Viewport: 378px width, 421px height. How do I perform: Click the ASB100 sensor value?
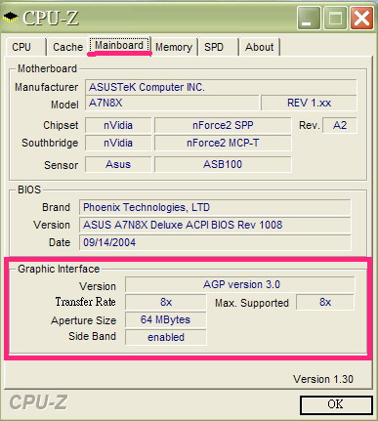[x=223, y=164]
